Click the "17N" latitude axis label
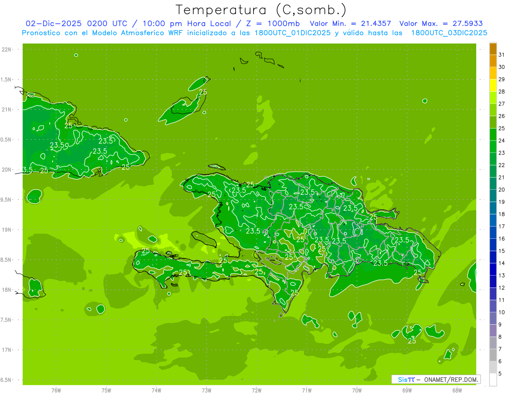Image resolution: width=513 pixels, height=396 pixels. click(7, 350)
